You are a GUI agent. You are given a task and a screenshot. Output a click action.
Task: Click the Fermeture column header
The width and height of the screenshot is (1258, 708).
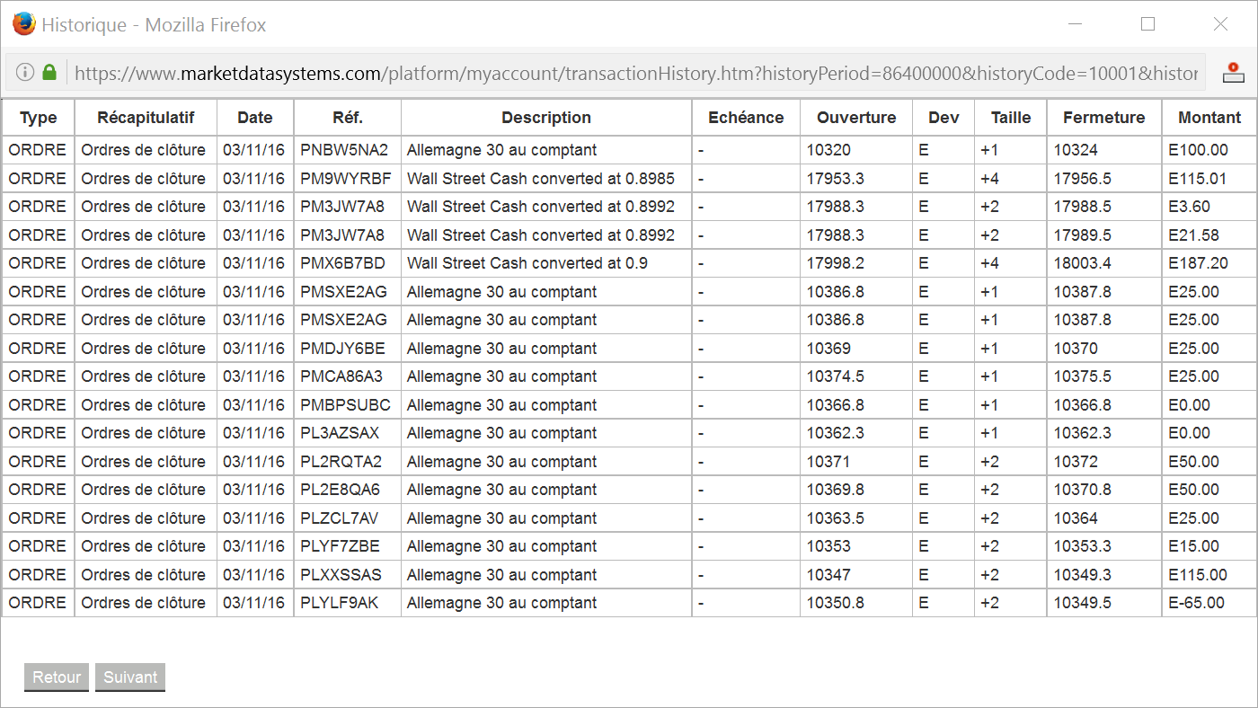pyautogui.click(x=1104, y=118)
